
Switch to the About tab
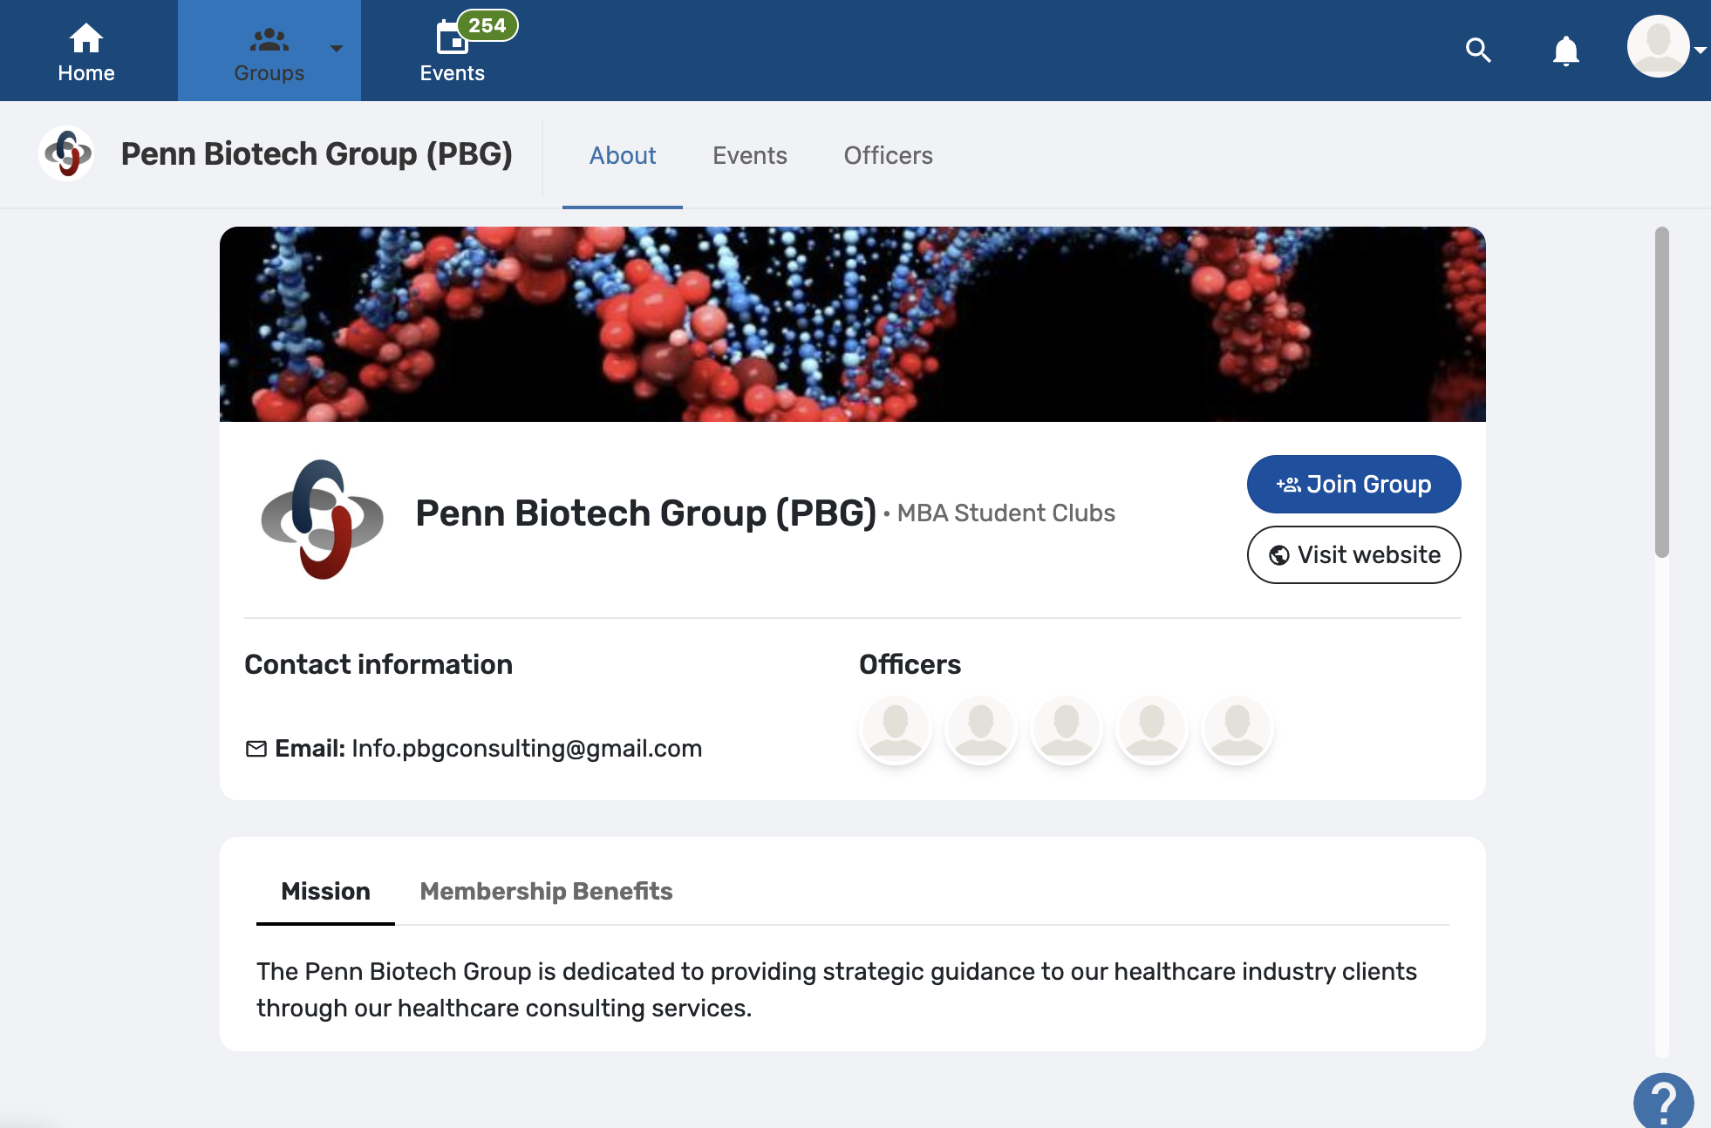623,155
